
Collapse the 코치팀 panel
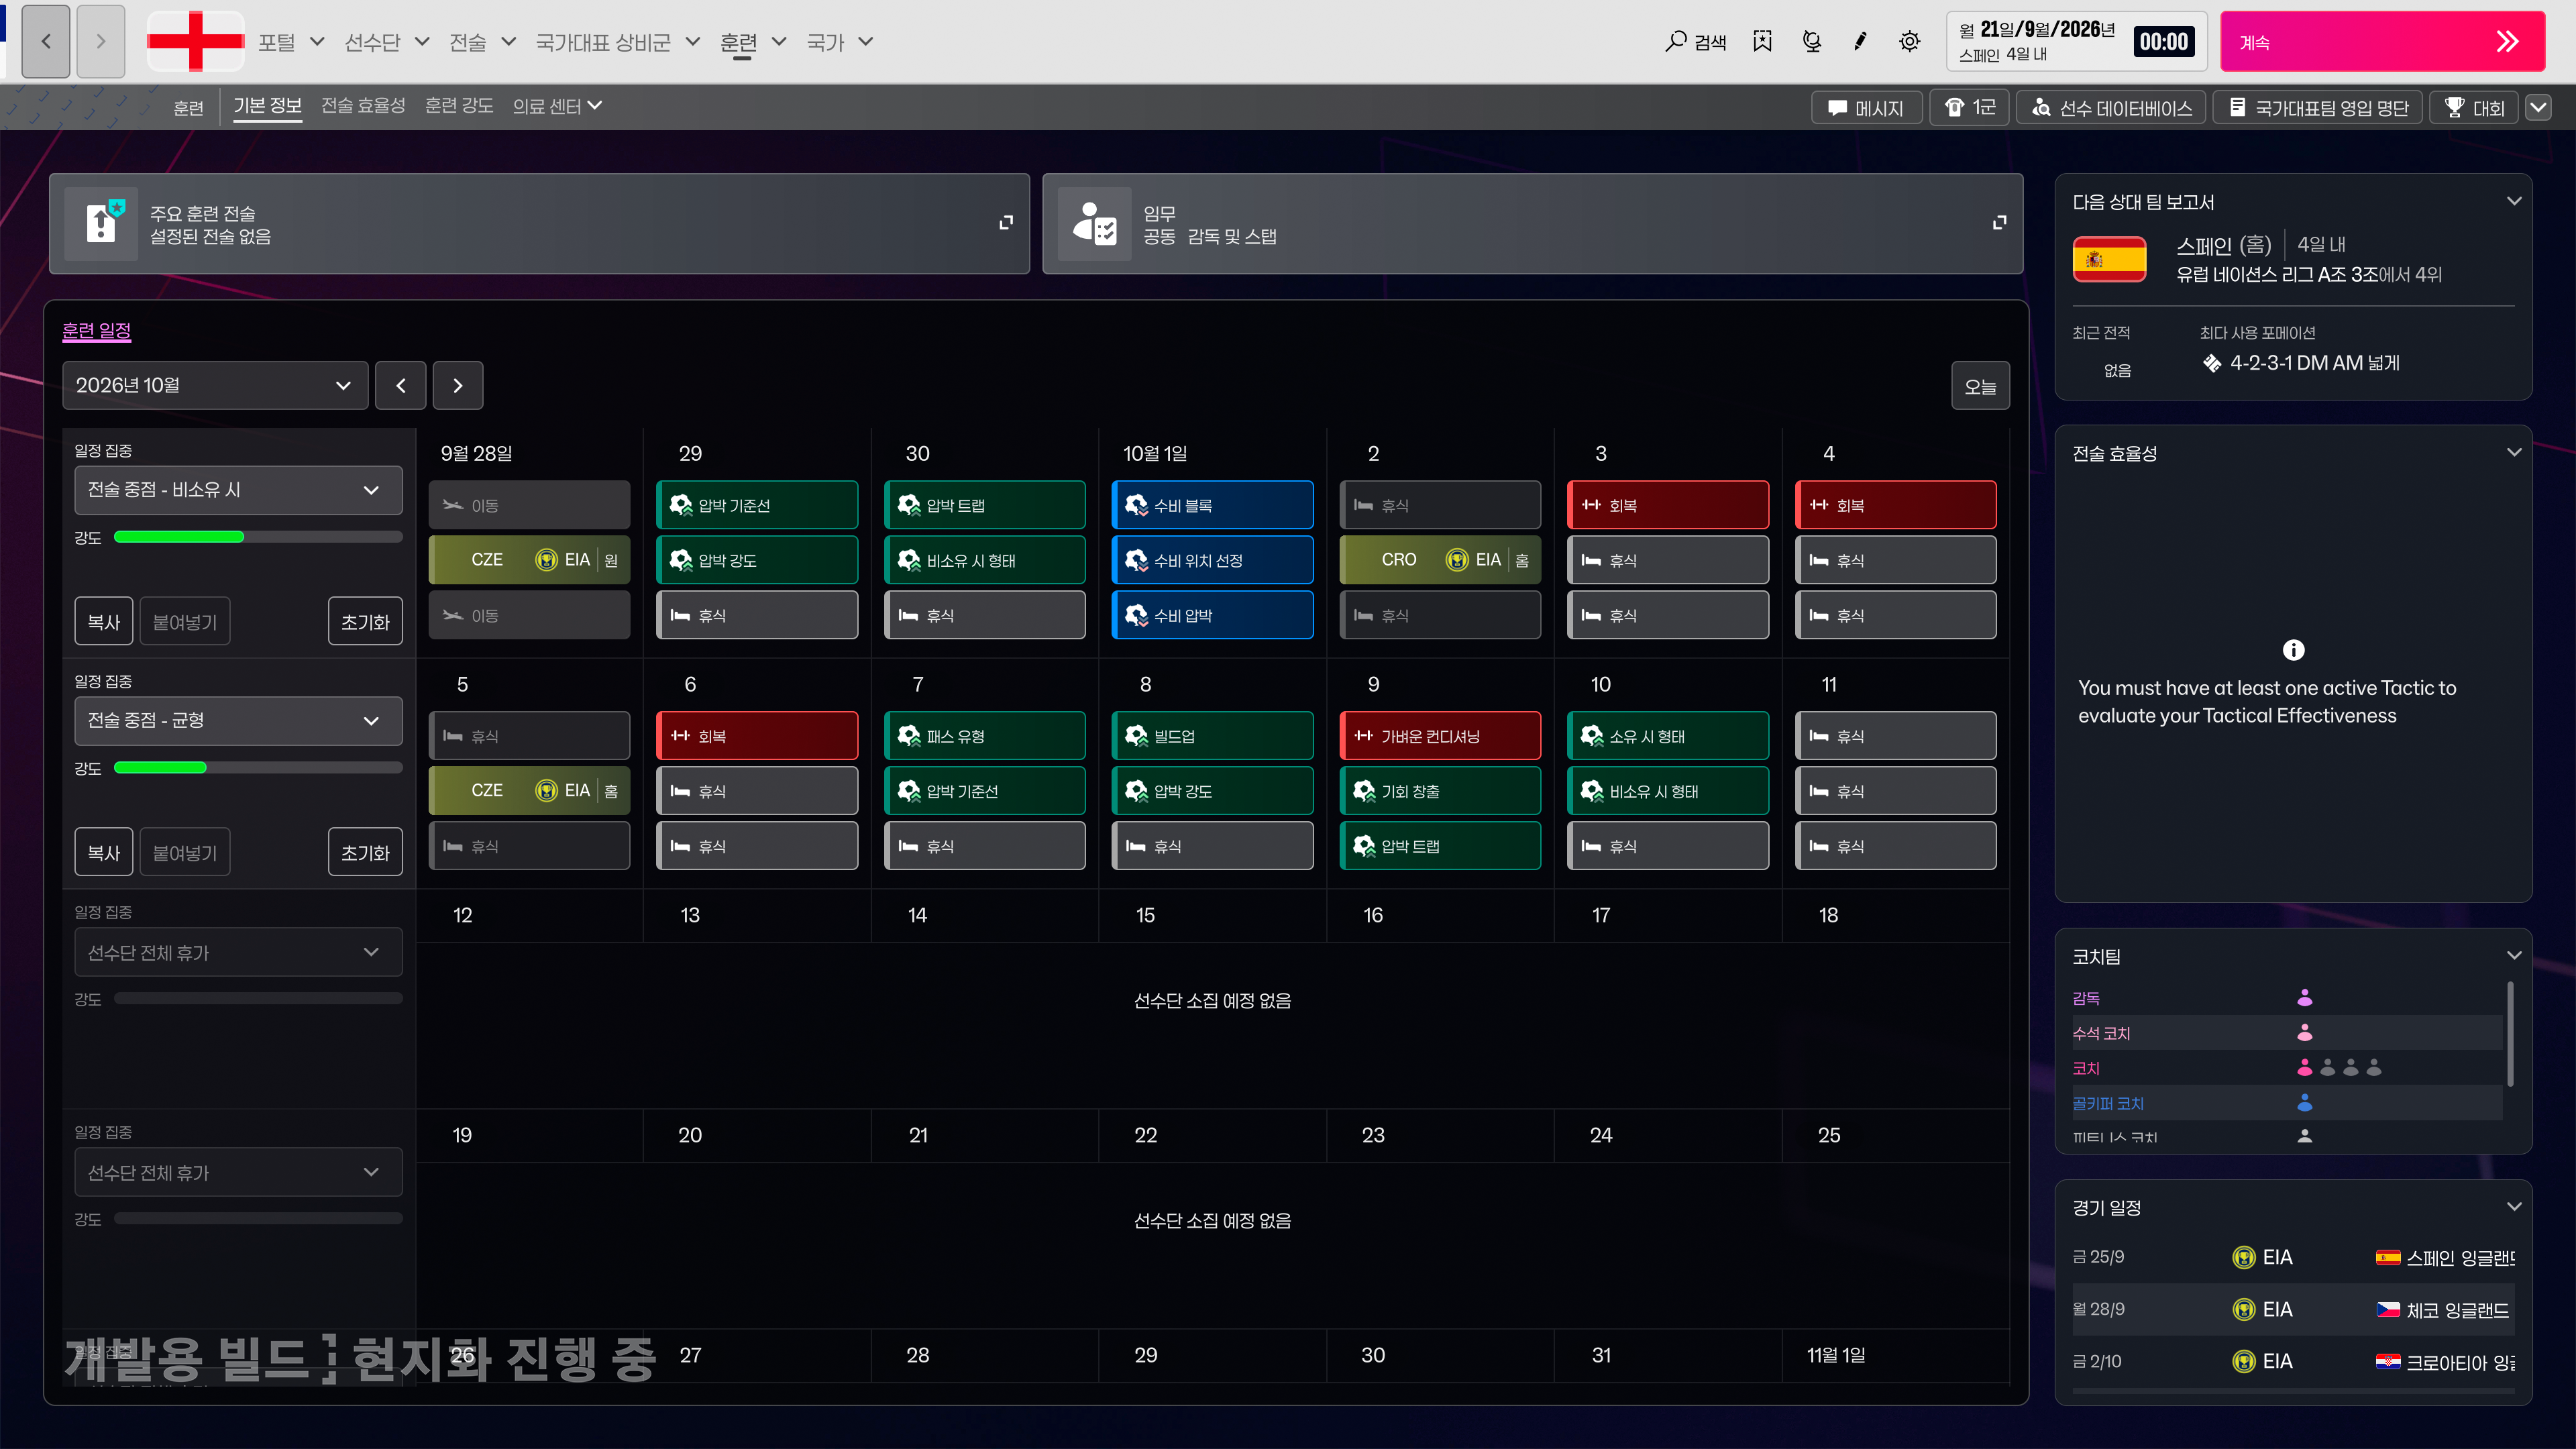click(x=2513, y=955)
